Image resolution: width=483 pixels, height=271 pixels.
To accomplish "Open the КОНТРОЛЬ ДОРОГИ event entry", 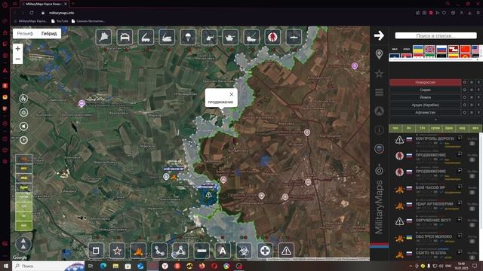I will 435,139.
